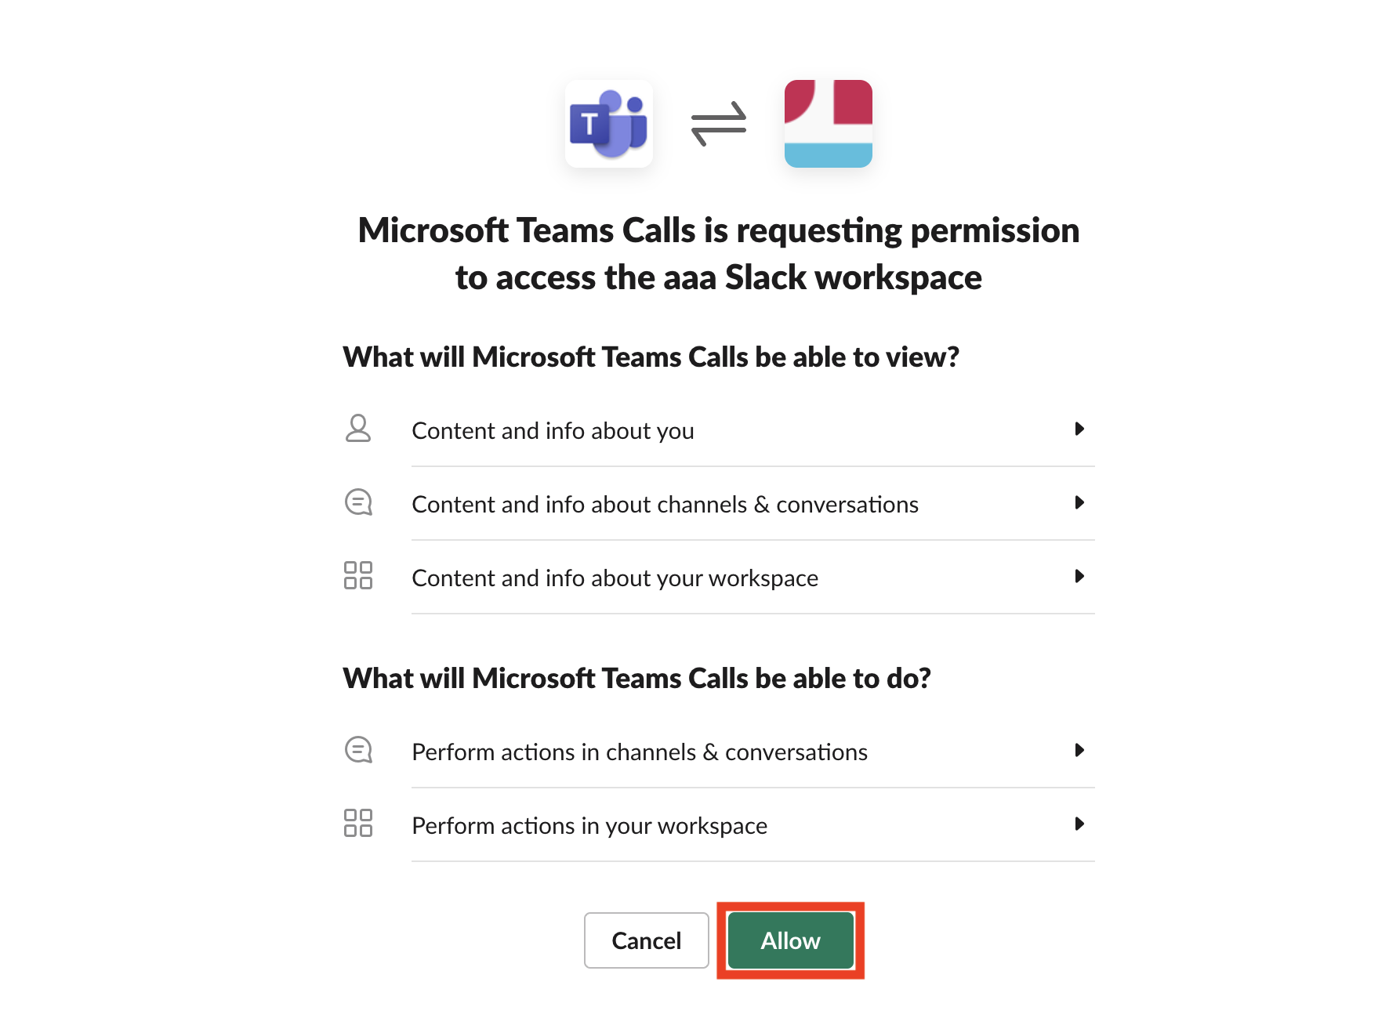Expand Perform actions in your workspace

(x=1081, y=824)
